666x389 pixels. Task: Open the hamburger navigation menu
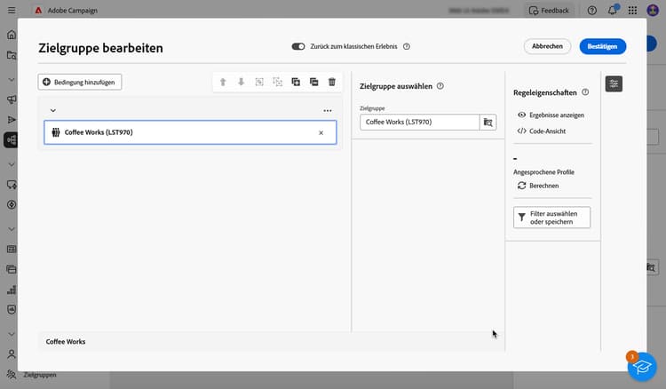(x=12, y=10)
